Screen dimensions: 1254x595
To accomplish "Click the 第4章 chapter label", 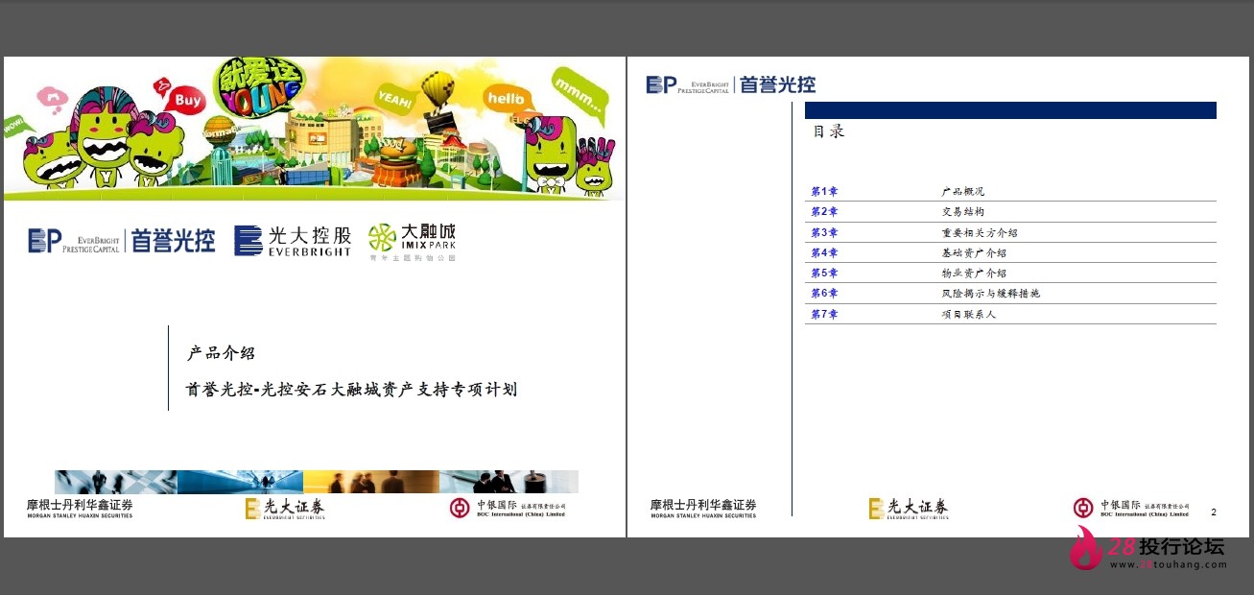I will [824, 252].
